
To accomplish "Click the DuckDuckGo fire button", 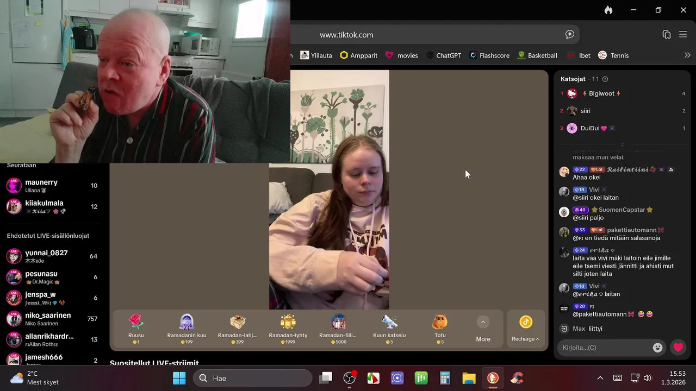I will tap(608, 10).
